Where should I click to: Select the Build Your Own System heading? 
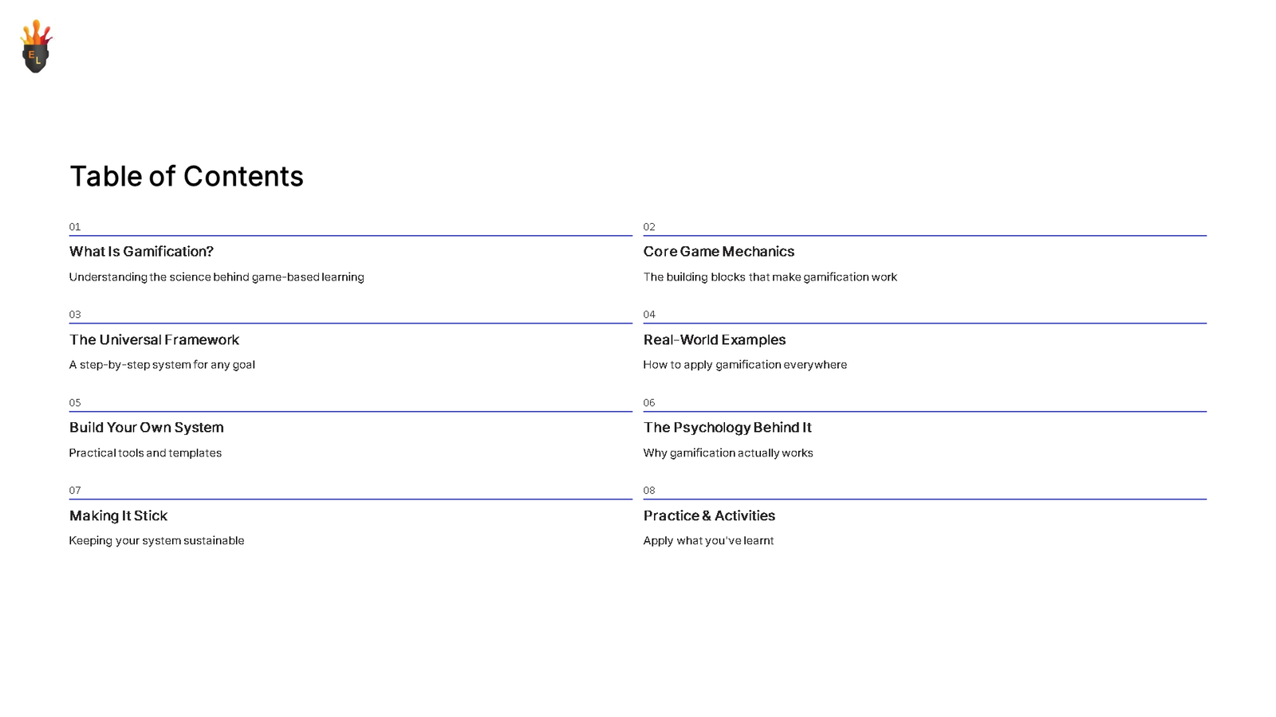pyautogui.click(x=146, y=428)
